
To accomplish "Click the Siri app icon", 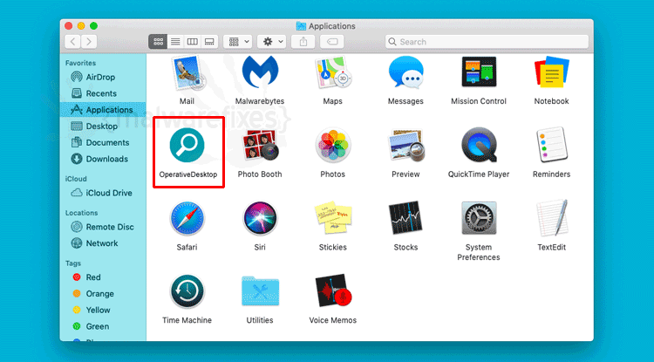I will click(x=260, y=218).
